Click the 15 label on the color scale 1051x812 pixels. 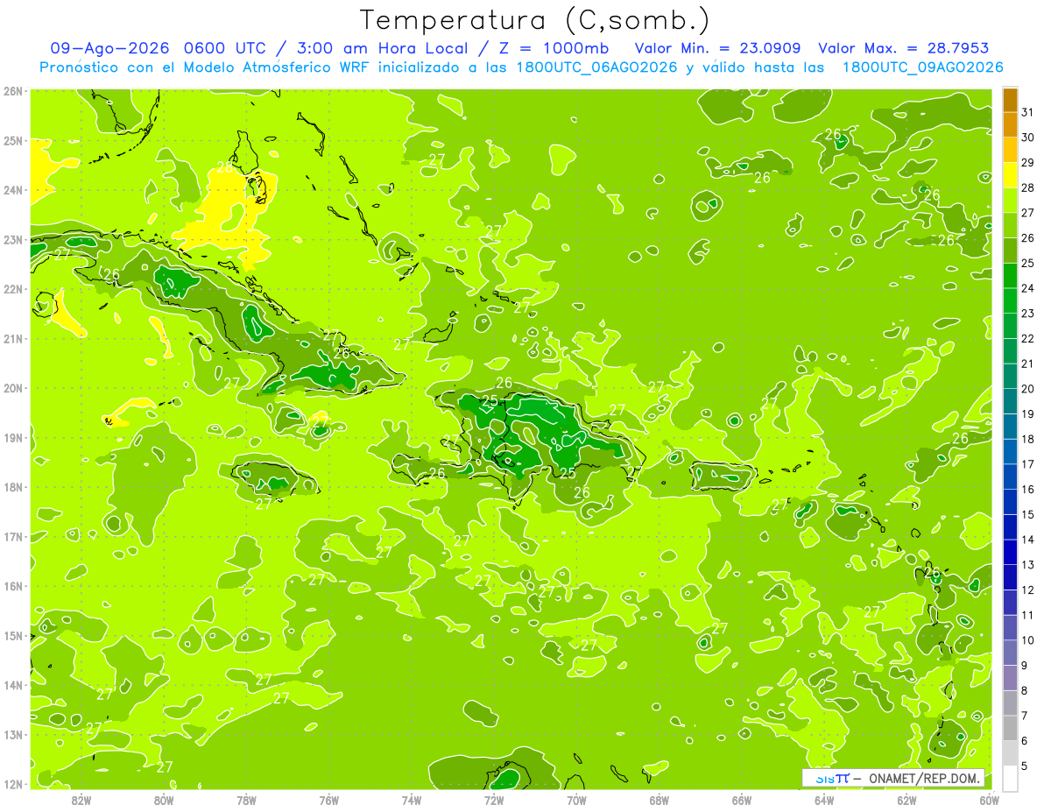(x=1028, y=515)
